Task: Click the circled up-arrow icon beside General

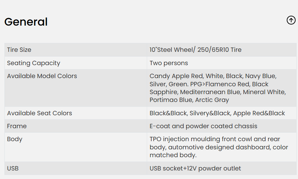Action: 291,20
